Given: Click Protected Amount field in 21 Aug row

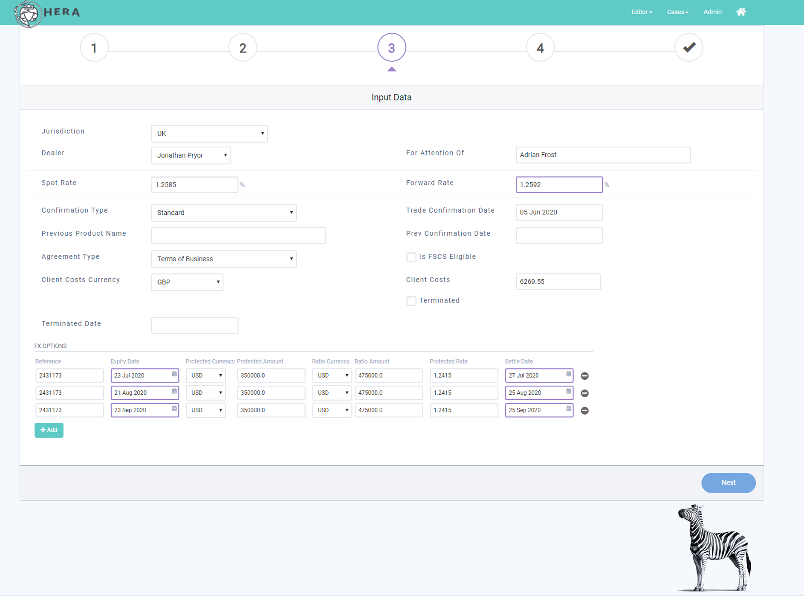Looking at the screenshot, I should pos(271,393).
